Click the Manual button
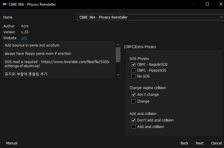This screenshot has width=224, height=148. point(12,143)
